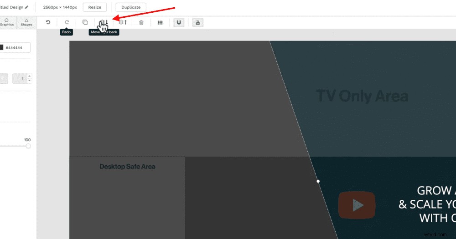The width and height of the screenshot is (456, 239).
Task: Select the white anchor point on shape edge
Action: pyautogui.click(x=318, y=181)
